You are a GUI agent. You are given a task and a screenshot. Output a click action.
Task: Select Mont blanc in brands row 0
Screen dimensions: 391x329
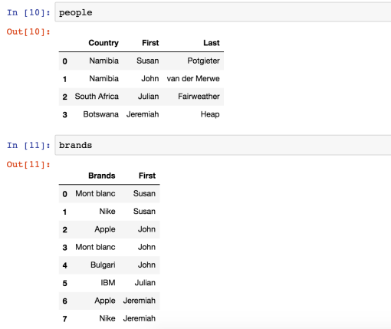(95, 193)
